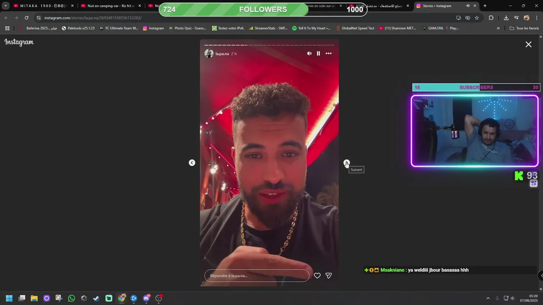Open a new browser tab
The width and height of the screenshot is (543, 305).
485,6
